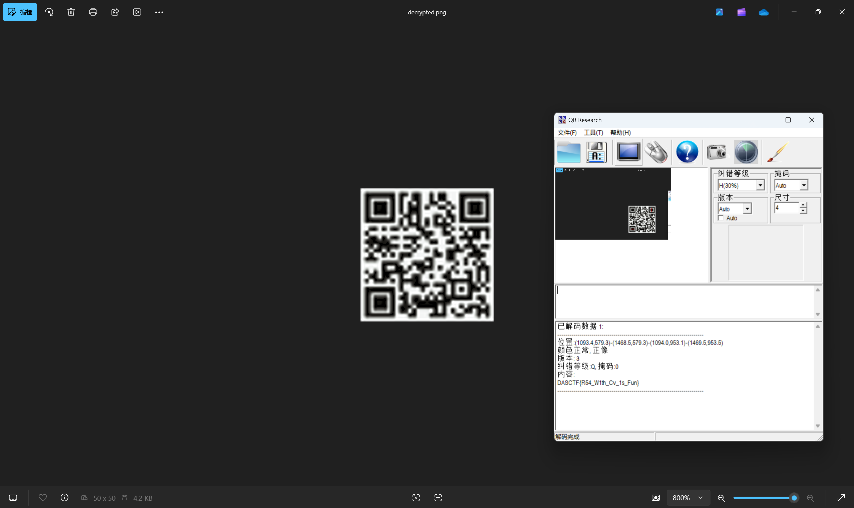Open the Clipchamp video editor icon
Viewport: 854px width, 508px height.
pos(741,12)
